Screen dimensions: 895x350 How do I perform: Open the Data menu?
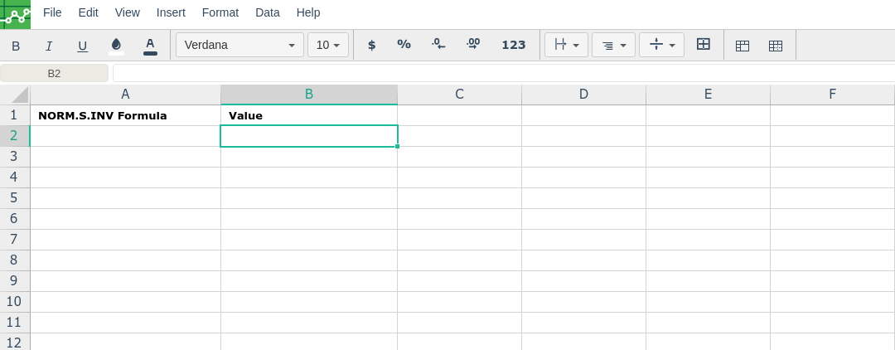tap(267, 12)
